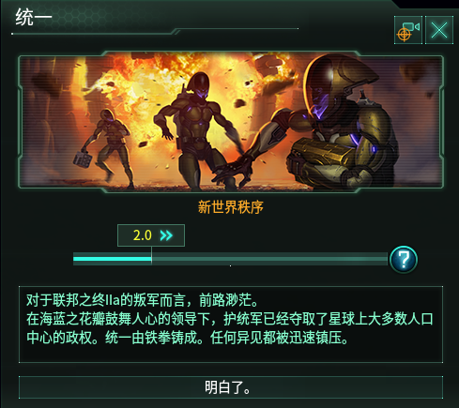Click the progress marker line under 2.0 box
This screenshot has width=459, height=408.
(x=151, y=255)
